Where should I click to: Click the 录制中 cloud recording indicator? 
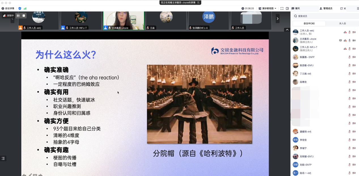8,16
